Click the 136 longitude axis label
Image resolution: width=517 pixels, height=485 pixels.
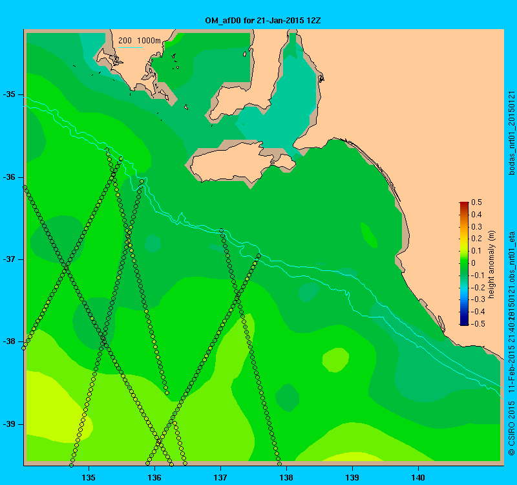point(154,477)
